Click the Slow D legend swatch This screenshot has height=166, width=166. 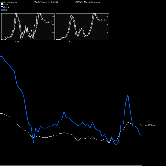click(2, 4)
